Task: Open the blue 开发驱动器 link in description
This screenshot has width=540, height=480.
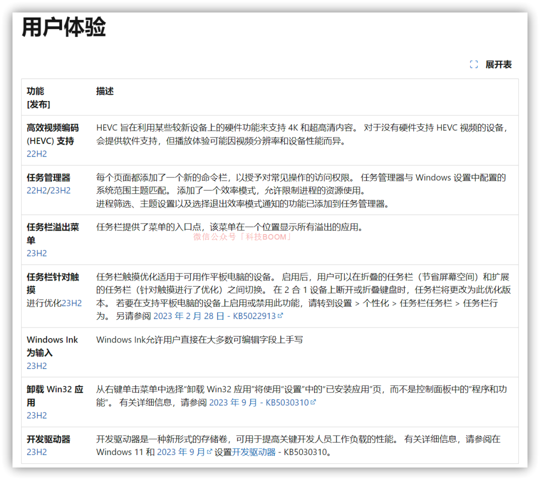Action: click(254, 452)
